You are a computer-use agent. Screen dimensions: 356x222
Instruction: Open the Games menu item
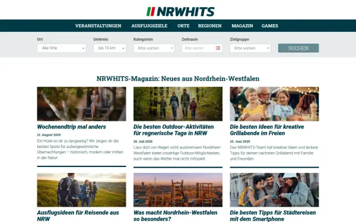pos(269,26)
